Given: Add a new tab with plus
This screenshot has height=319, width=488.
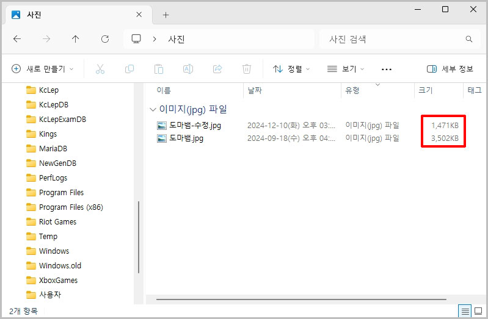Looking at the screenshot, I should [166, 15].
